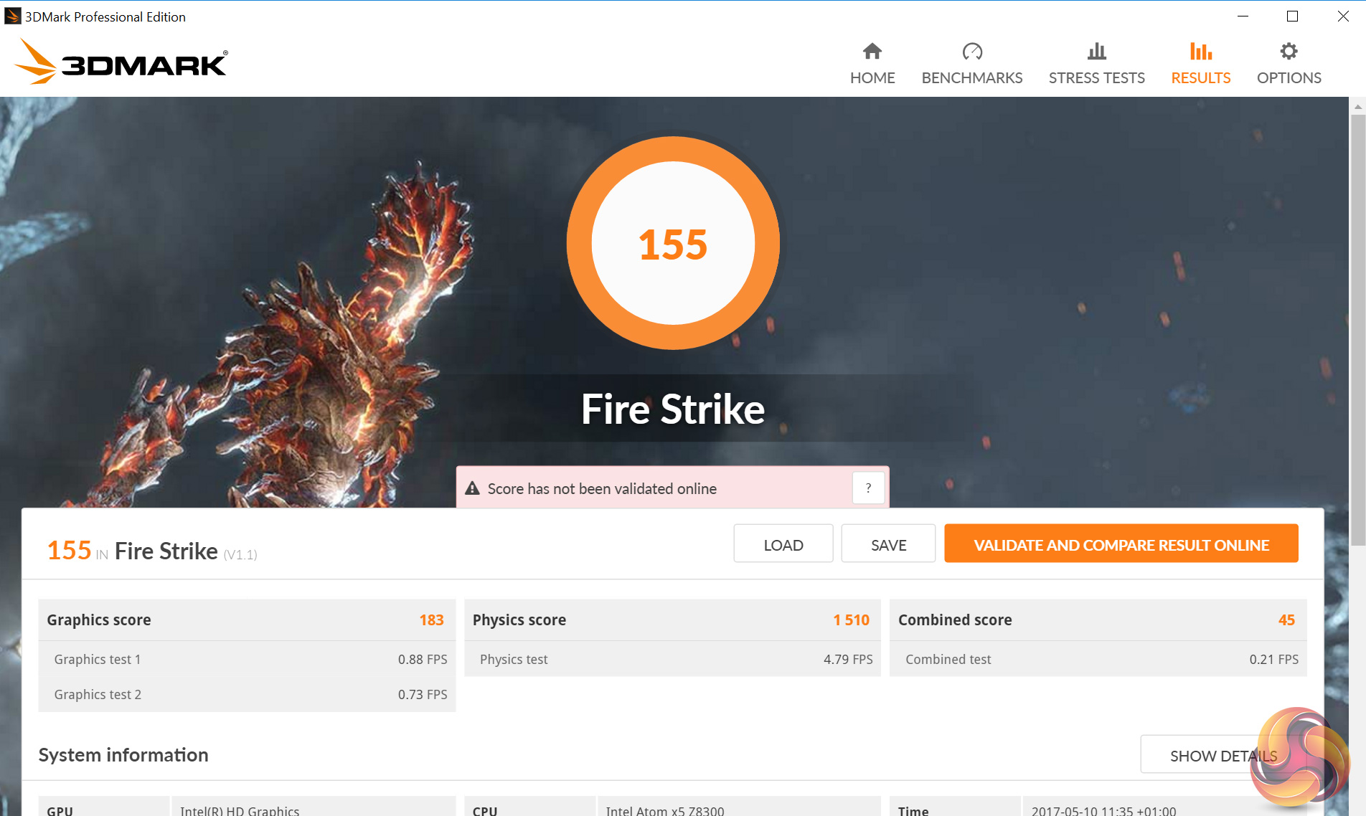Click the Combined score heading

coord(955,620)
